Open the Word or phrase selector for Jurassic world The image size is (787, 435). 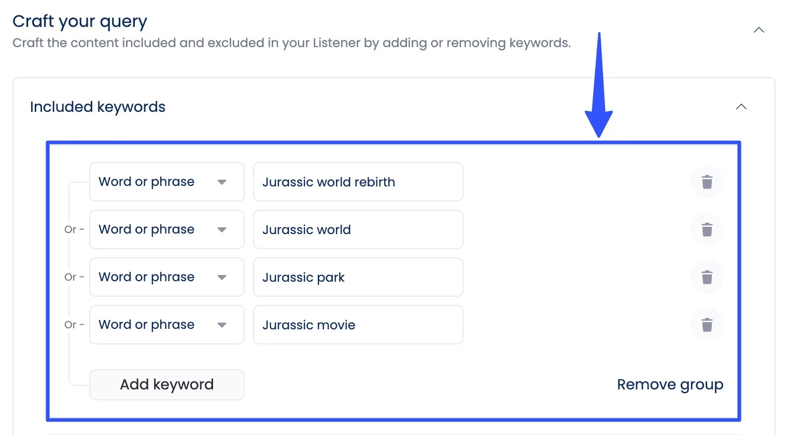166,229
